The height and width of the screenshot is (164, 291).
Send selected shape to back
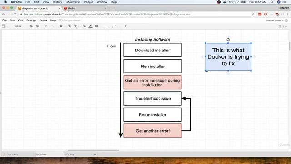(x=76, y=26)
